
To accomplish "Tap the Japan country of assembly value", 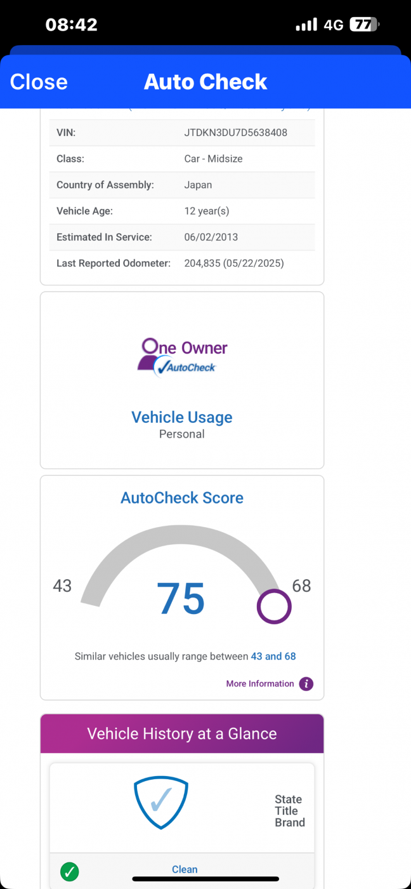I will click(198, 185).
